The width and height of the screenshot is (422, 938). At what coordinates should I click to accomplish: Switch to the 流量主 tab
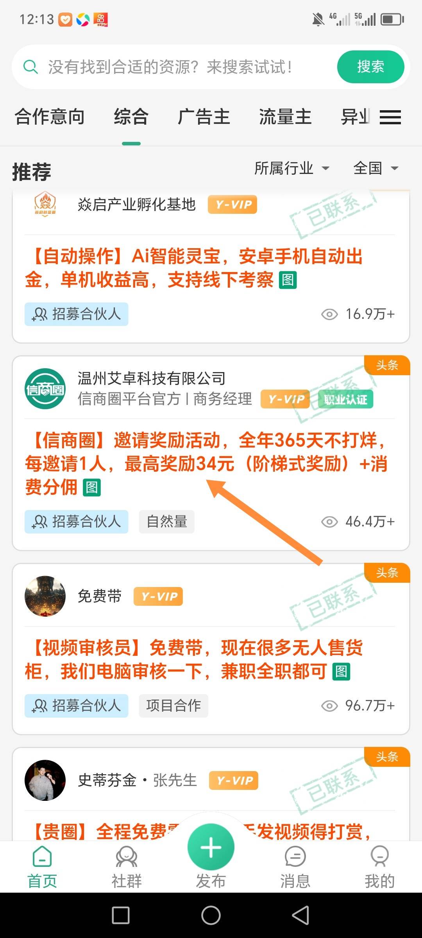pos(285,117)
